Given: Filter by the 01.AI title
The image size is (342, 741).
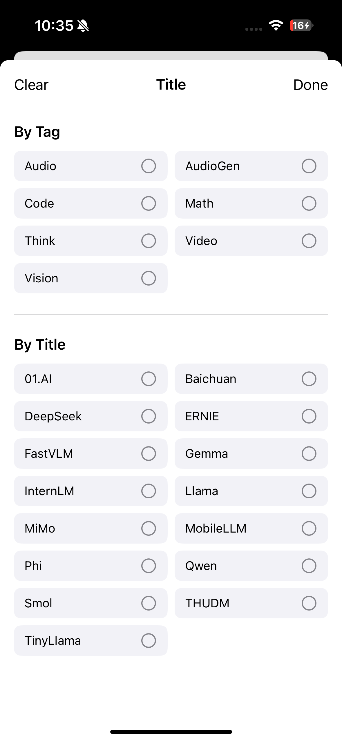Looking at the screenshot, I should point(91,379).
